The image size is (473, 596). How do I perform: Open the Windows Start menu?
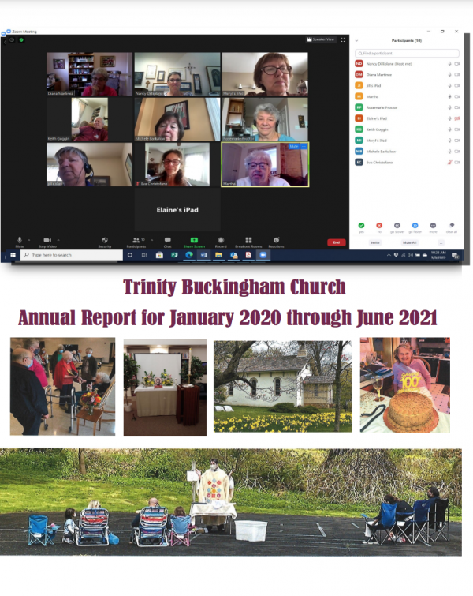[13, 255]
